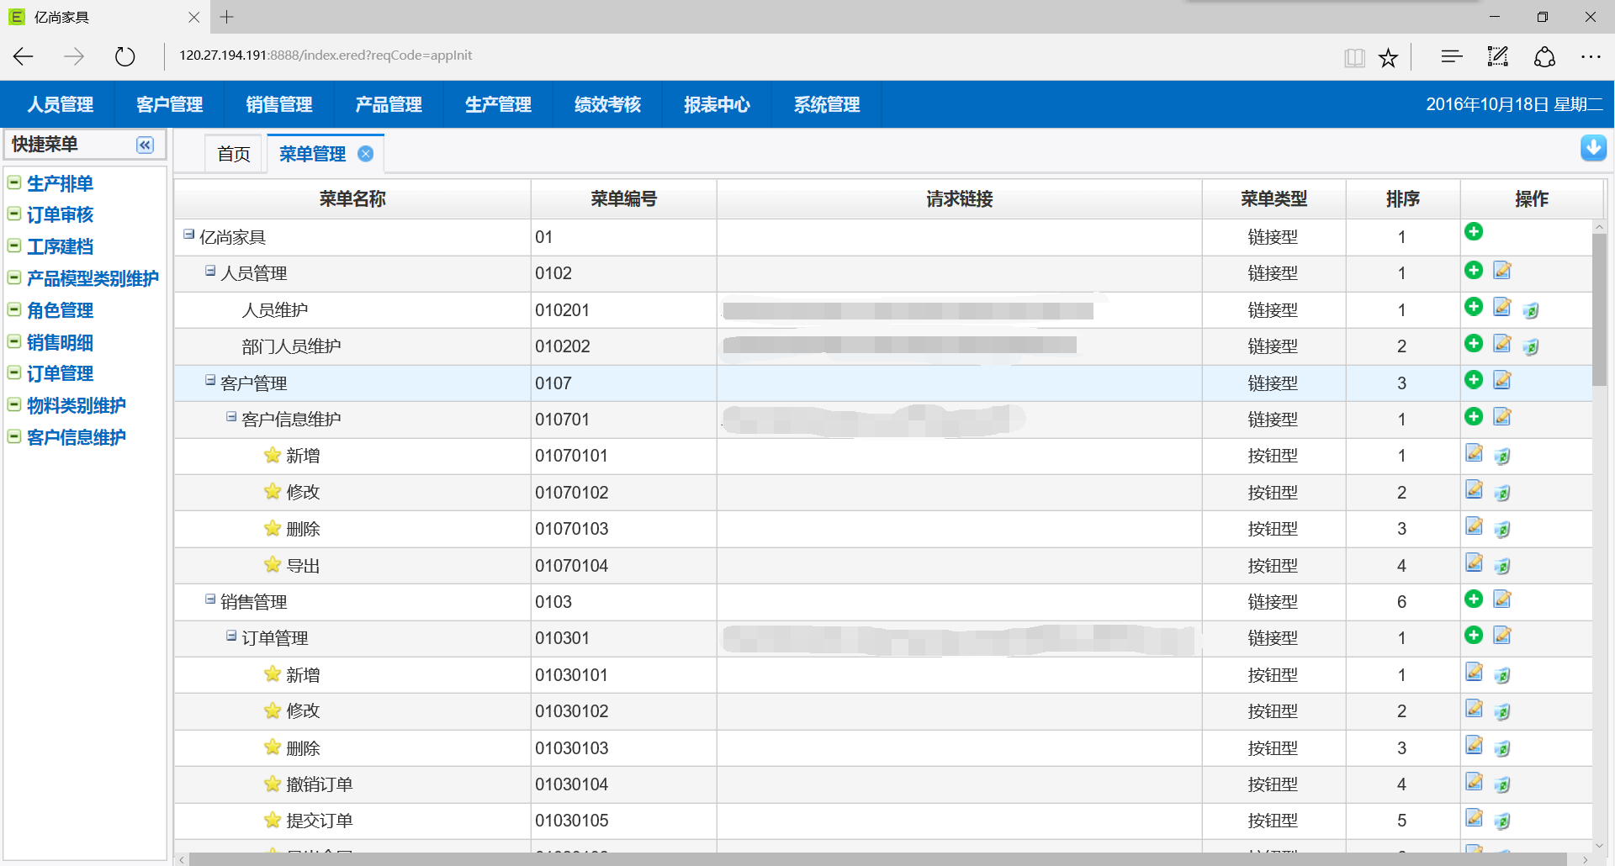Collapse the 客户管理 tree node
The image size is (1615, 866).
tap(210, 381)
